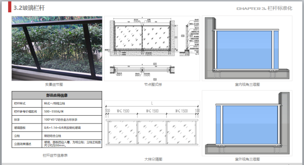
Task: Select the real-scene glass railing photo
Action: pyautogui.click(x=56, y=48)
